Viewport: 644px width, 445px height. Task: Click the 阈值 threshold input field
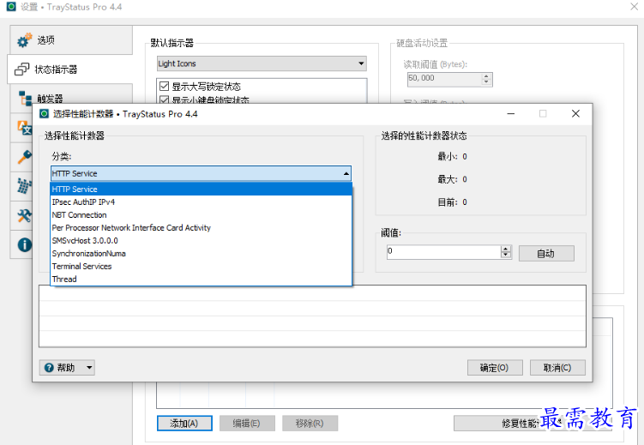(443, 252)
